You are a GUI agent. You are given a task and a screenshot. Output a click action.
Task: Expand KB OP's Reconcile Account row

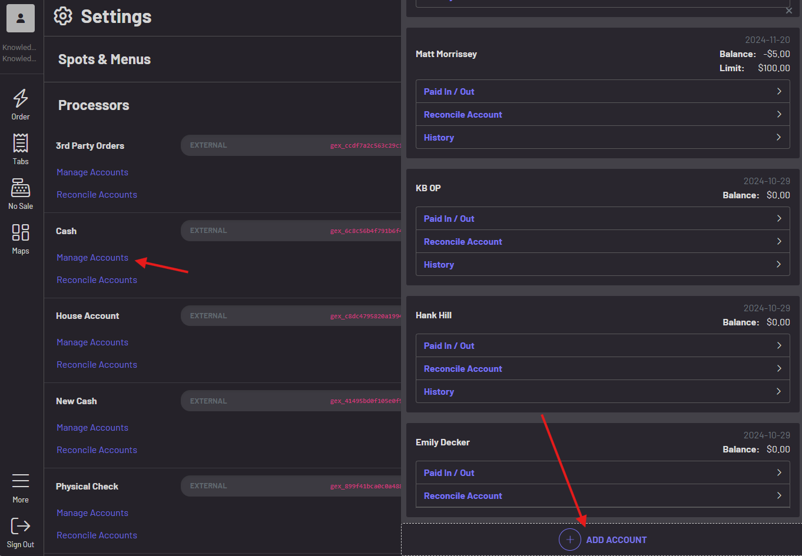click(x=602, y=242)
